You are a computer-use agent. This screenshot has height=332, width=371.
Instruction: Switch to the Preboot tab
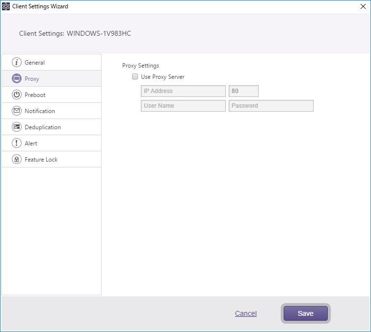[x=52, y=95]
